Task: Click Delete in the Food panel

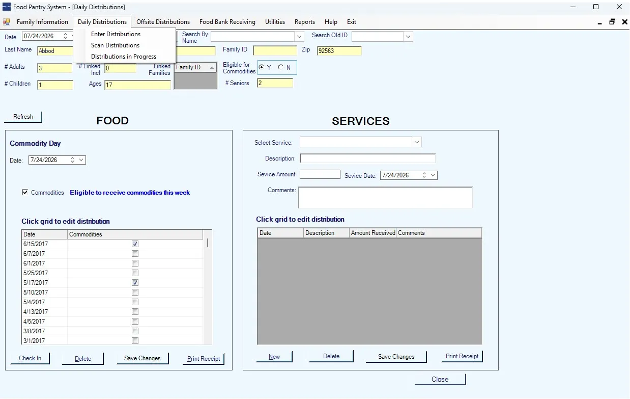Action: pos(83,359)
